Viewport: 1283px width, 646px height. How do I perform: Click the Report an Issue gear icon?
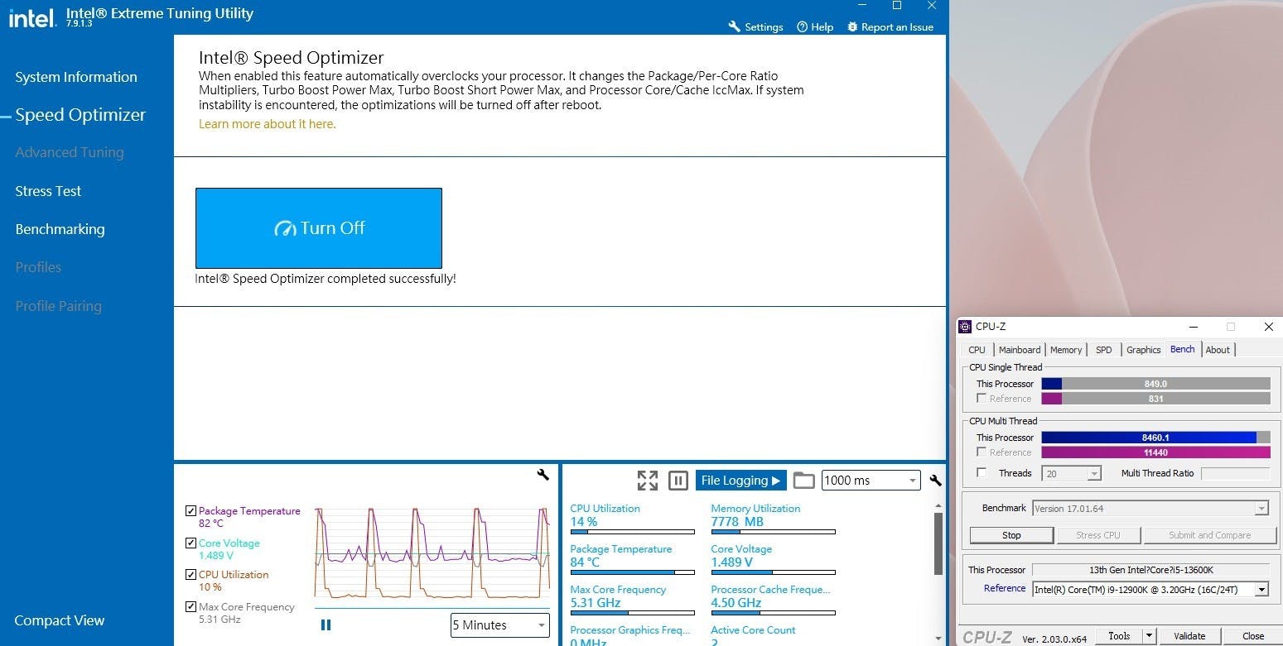click(852, 26)
